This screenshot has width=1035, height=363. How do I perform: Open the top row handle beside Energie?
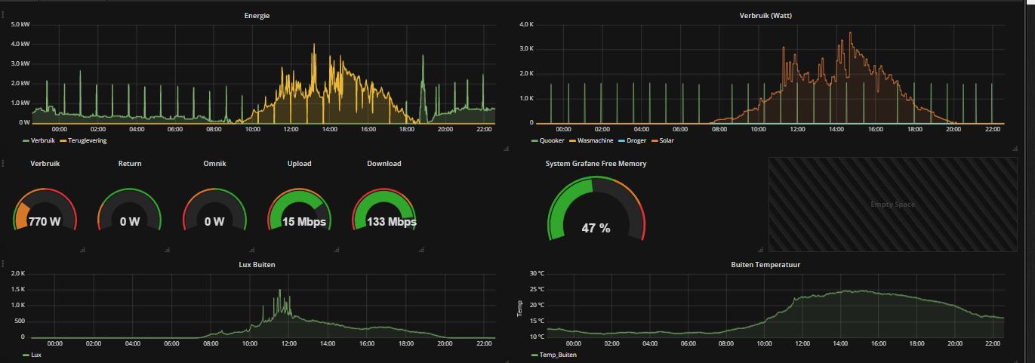coord(4,14)
